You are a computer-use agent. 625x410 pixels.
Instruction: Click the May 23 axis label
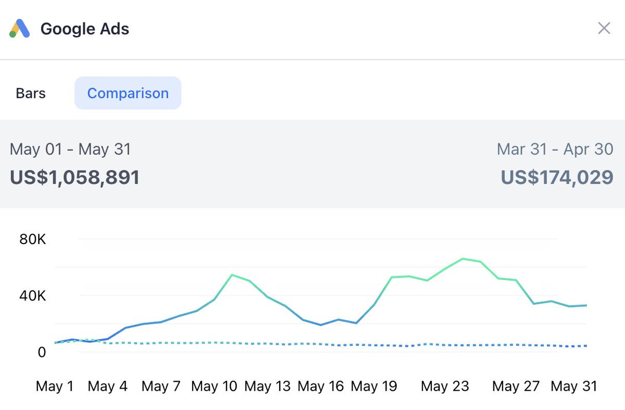pyautogui.click(x=445, y=387)
